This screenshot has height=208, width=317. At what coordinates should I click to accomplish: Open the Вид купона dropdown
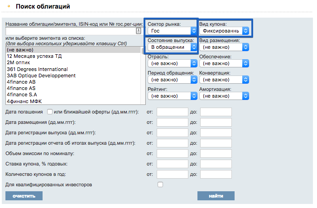pyautogui.click(x=224, y=31)
